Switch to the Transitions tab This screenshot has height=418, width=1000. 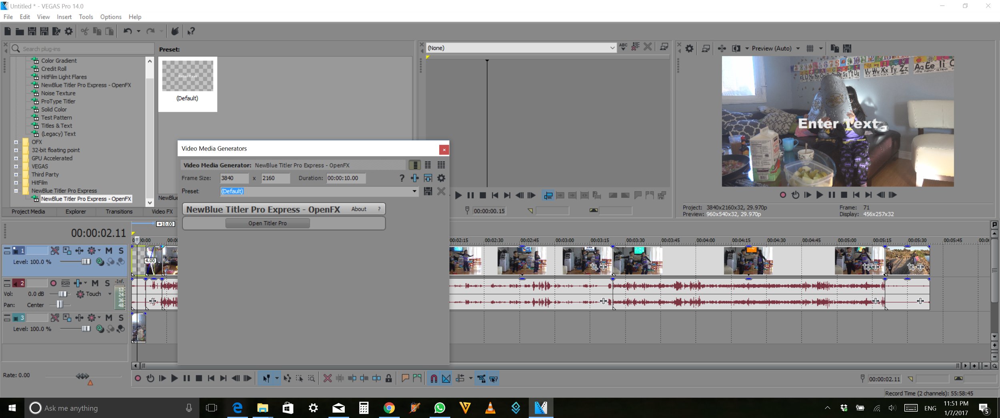(x=119, y=212)
